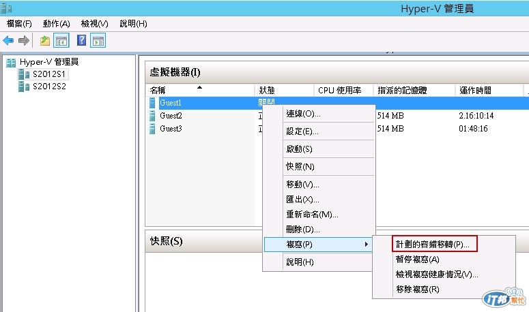Click the up-one-level folder icon
529x312 pixels.
tap(45, 41)
